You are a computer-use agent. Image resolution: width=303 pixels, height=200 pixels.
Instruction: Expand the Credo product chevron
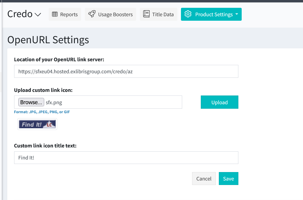point(38,15)
